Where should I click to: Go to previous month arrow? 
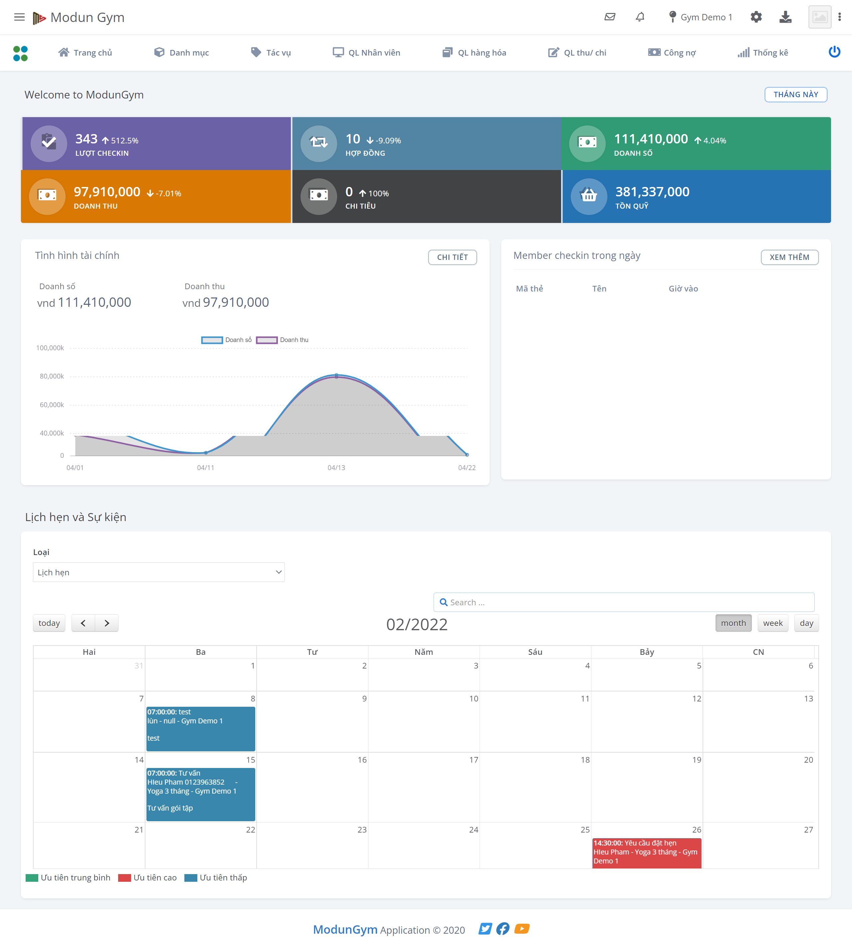(83, 623)
